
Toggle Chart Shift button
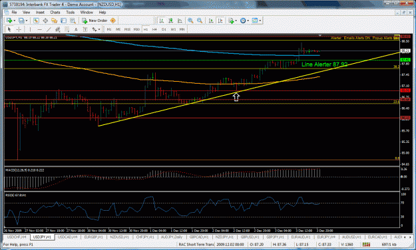click(x=220, y=21)
